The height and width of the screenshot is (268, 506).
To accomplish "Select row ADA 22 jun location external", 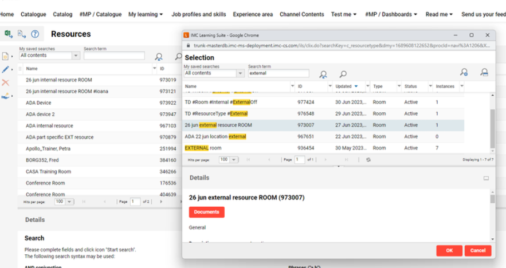I will tap(323, 136).
